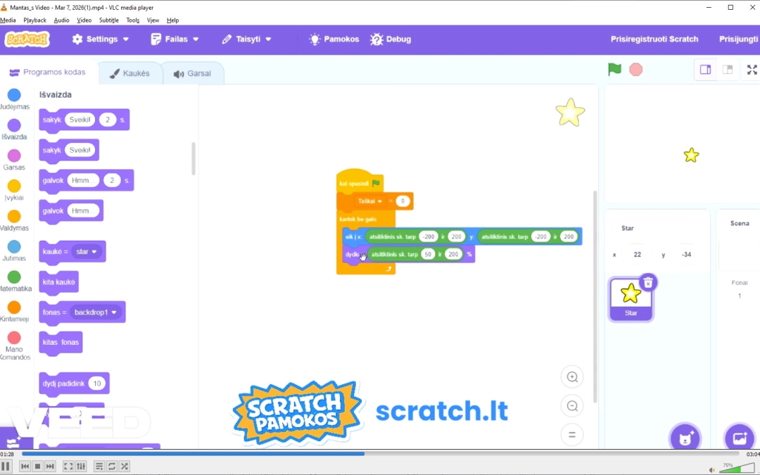The width and height of the screenshot is (760, 475).
Task: Open the VLC Tools menu
Action: tap(133, 20)
